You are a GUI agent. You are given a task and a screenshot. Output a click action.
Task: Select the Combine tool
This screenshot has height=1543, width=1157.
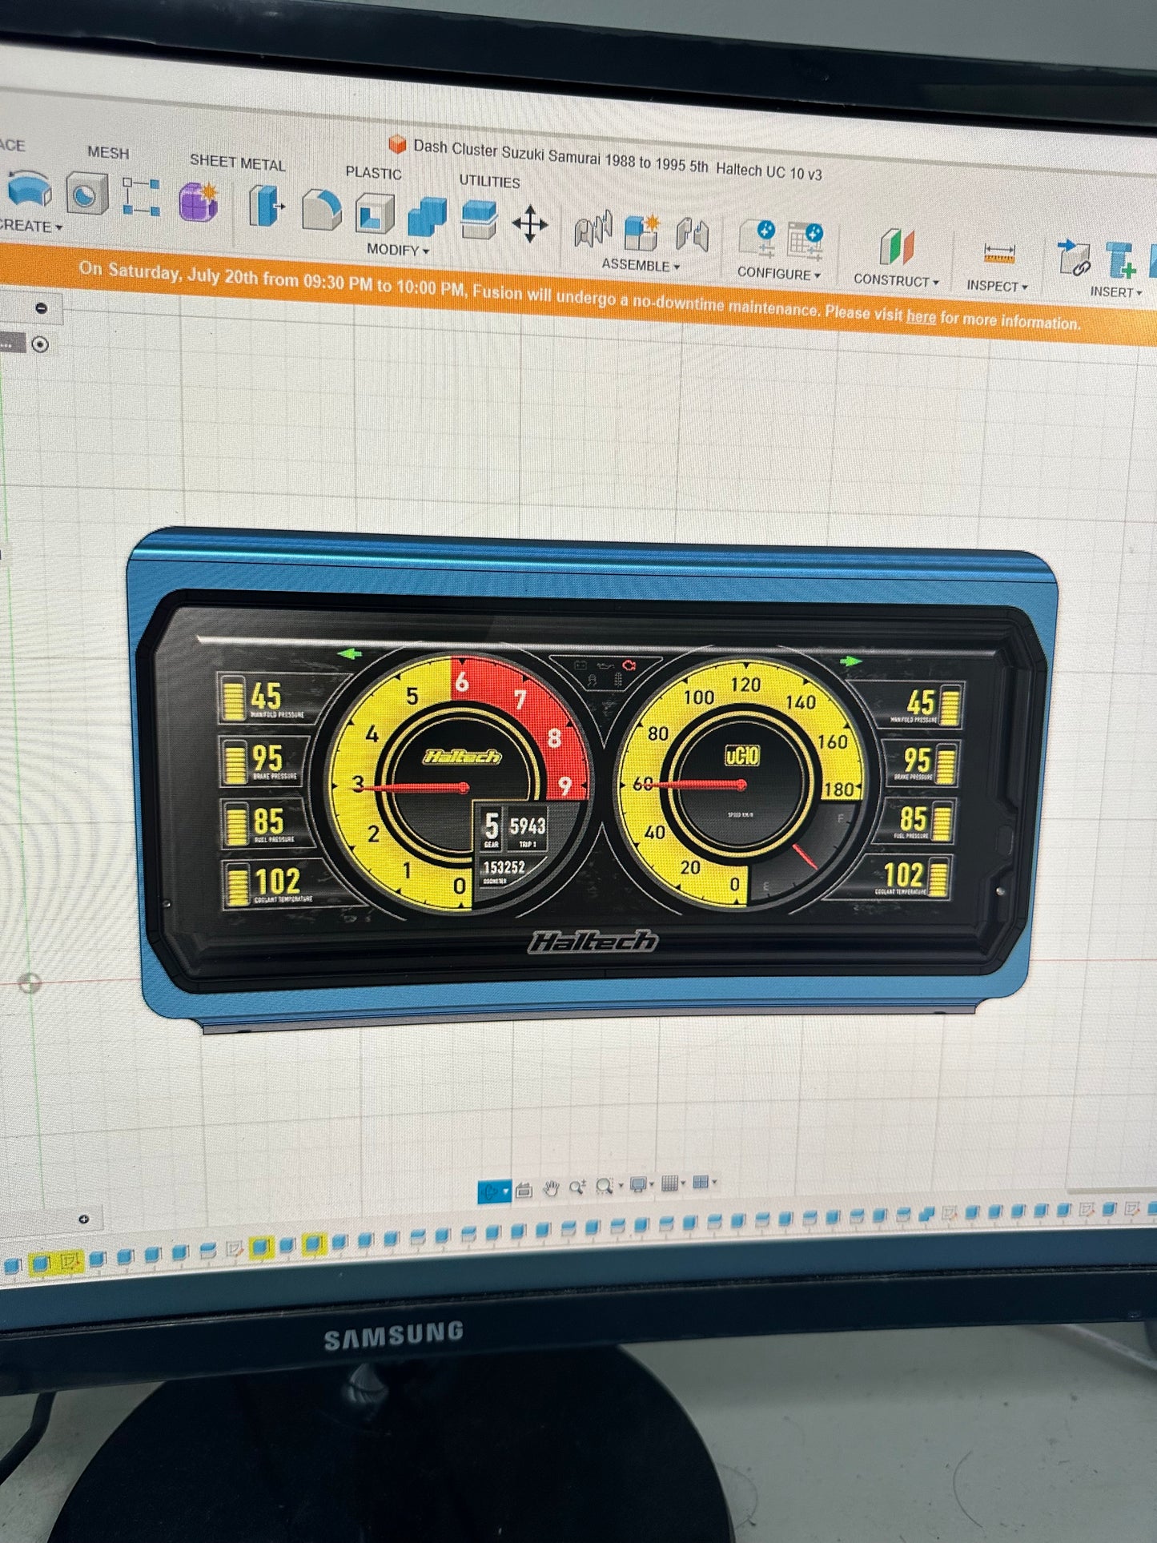tap(428, 217)
